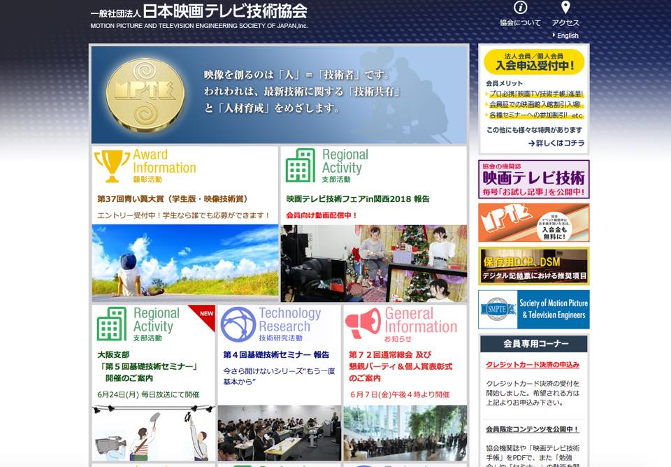Open 第4回基礎技術セミナー 報告 link
Viewport: 671px width, 467px height.
pos(276,354)
